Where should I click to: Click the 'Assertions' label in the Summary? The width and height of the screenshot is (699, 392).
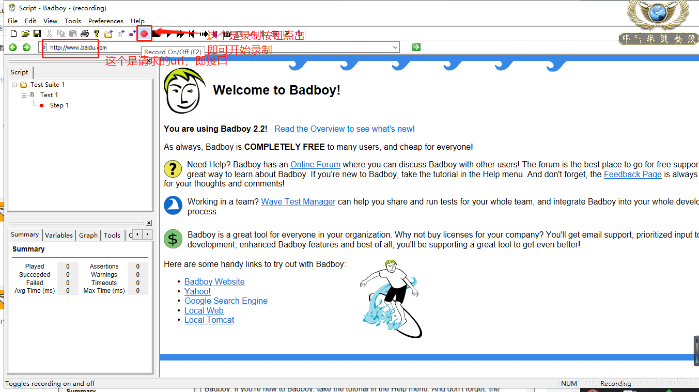click(104, 266)
